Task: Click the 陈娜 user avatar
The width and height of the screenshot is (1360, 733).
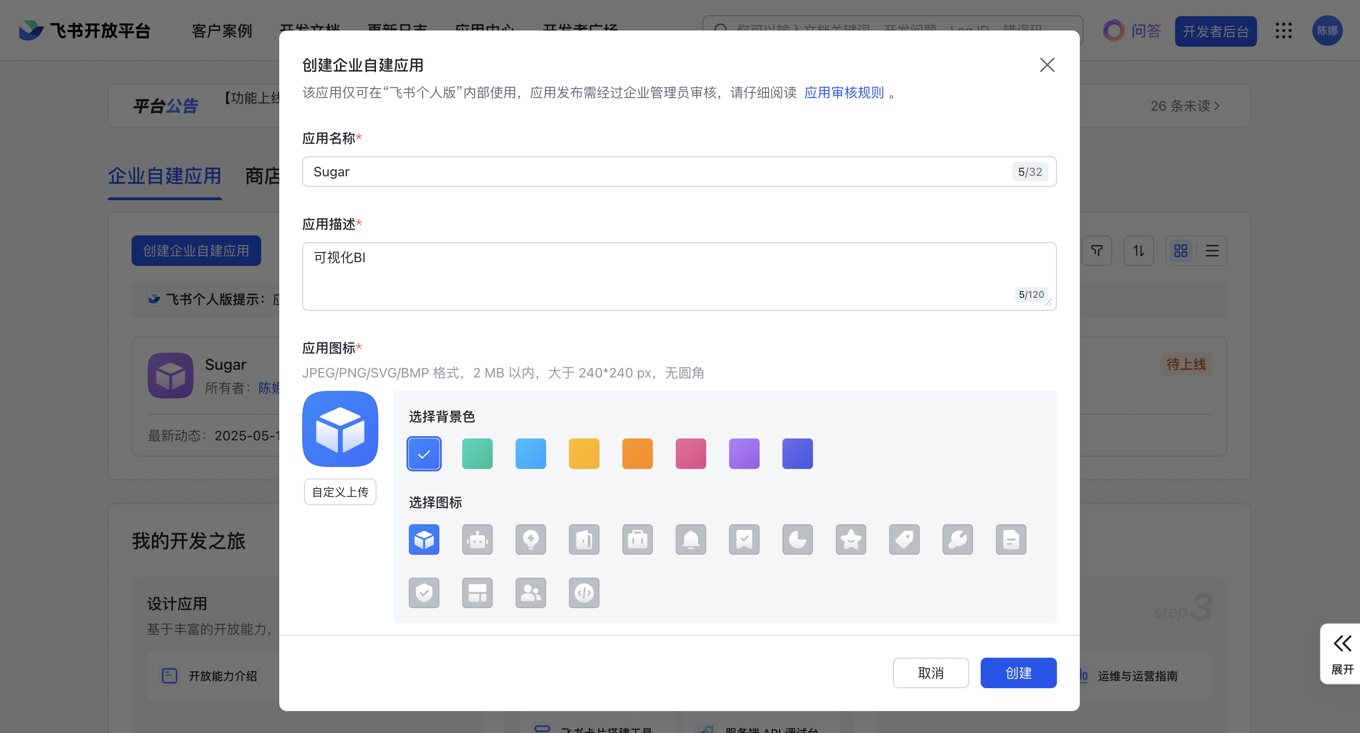Action: pos(1327,31)
